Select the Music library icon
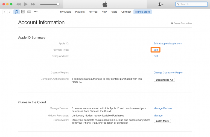This screenshot has height=137, width=210. tap(16, 12)
